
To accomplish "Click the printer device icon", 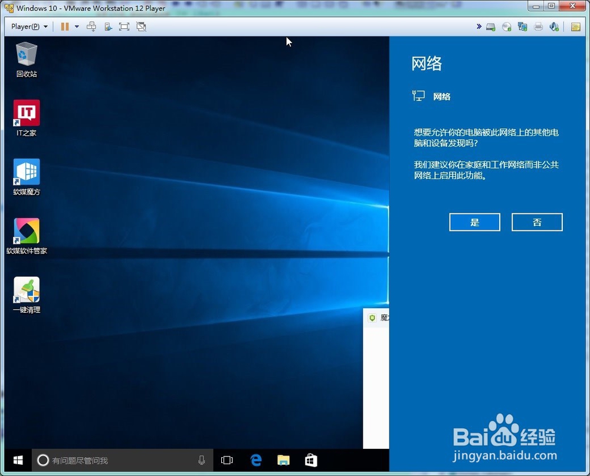I will click(539, 27).
